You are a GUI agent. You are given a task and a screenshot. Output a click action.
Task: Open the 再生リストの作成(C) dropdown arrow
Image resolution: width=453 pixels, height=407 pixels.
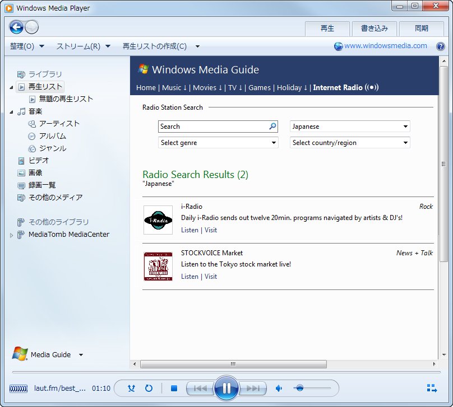coord(197,46)
